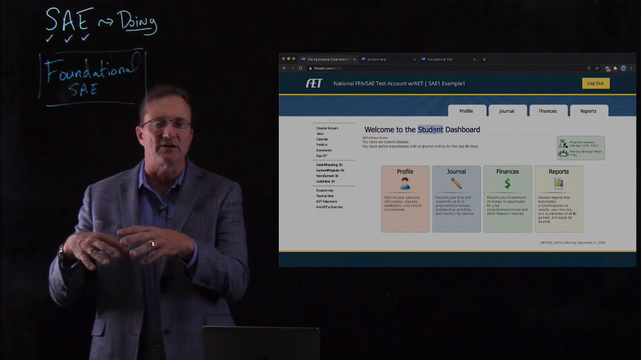Bookmark the page using the star icon
The width and height of the screenshot is (641, 360).
pos(597,68)
